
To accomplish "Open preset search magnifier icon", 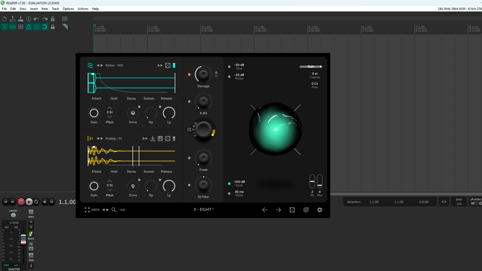I will tap(114, 210).
